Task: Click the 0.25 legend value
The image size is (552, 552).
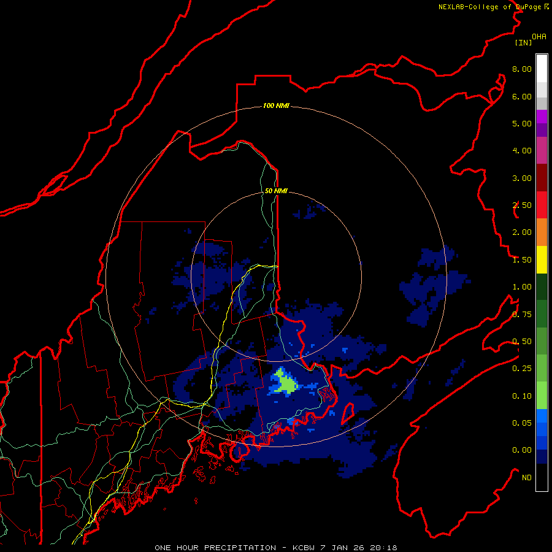Action: (522, 369)
